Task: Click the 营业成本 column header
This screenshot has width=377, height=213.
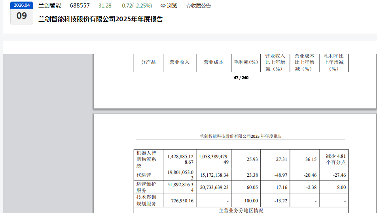Action: pyautogui.click(x=214, y=62)
